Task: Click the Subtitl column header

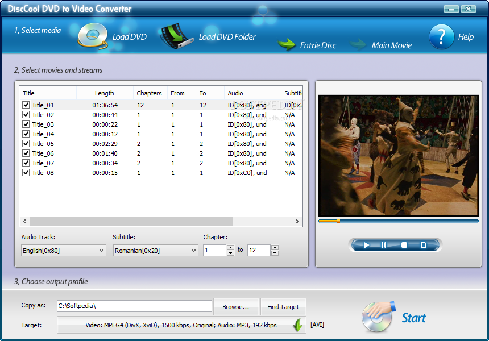Action: (x=292, y=93)
